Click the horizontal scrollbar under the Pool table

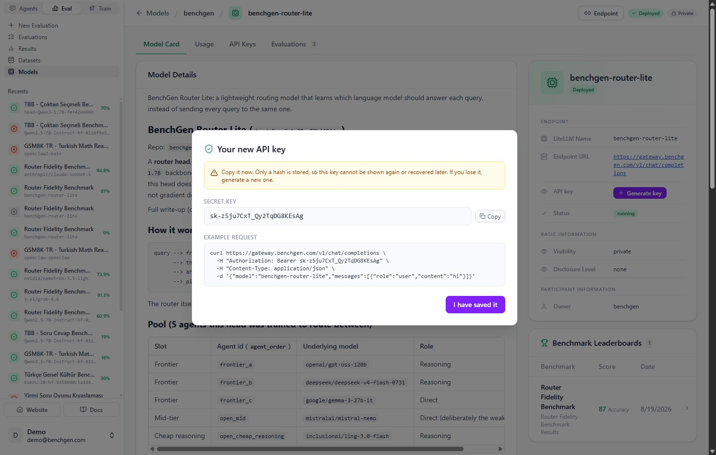pos(310,449)
